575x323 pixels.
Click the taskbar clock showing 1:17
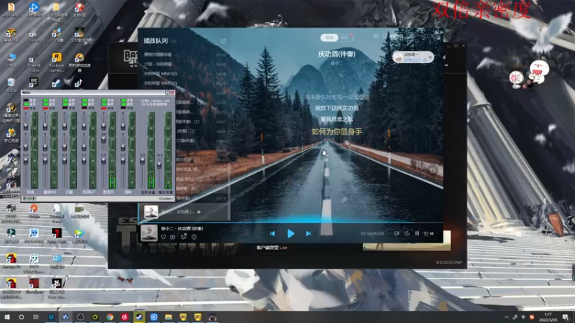(x=548, y=317)
